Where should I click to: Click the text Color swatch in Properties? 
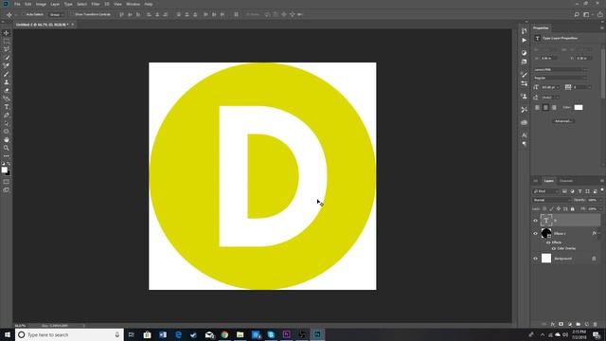coord(579,107)
